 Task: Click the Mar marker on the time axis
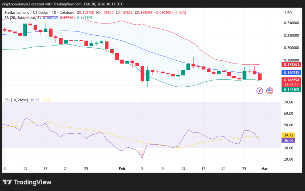point(263,168)
